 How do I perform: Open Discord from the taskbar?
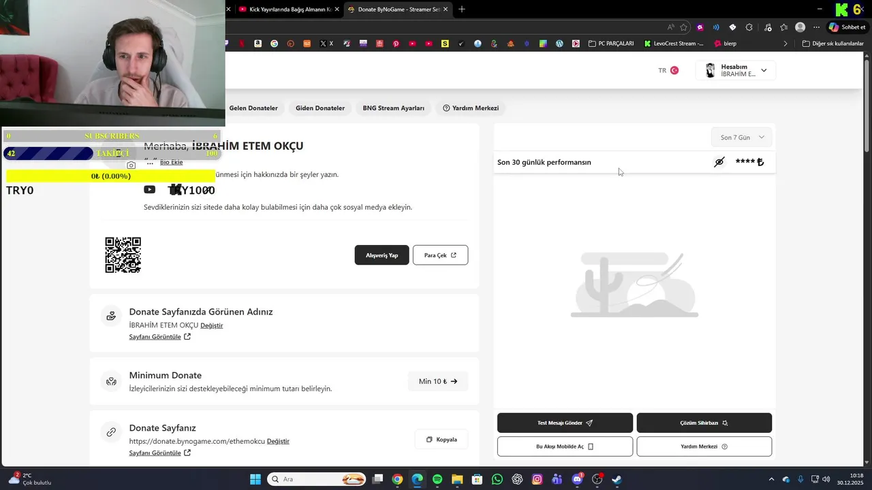[577, 479]
